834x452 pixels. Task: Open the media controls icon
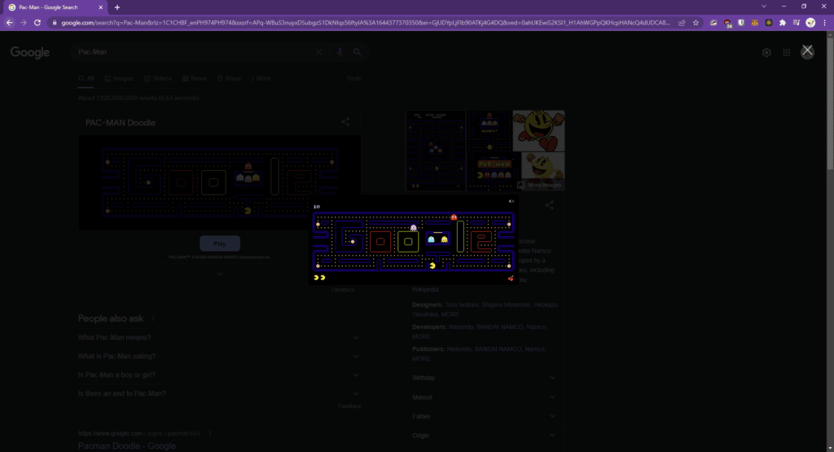(797, 23)
